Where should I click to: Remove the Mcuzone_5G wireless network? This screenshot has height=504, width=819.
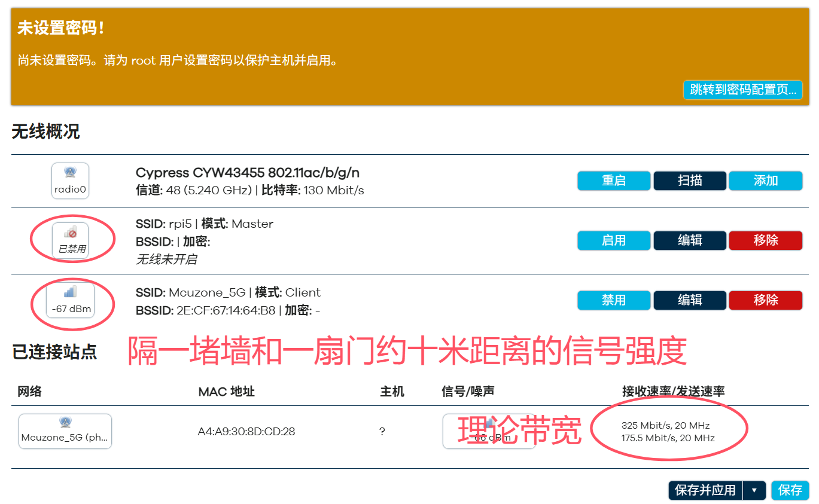[765, 300]
